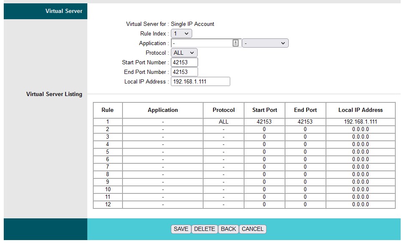Viewport: 404px width, 243px height.
Task: Click rule number 5 cell
Action: tap(108, 152)
